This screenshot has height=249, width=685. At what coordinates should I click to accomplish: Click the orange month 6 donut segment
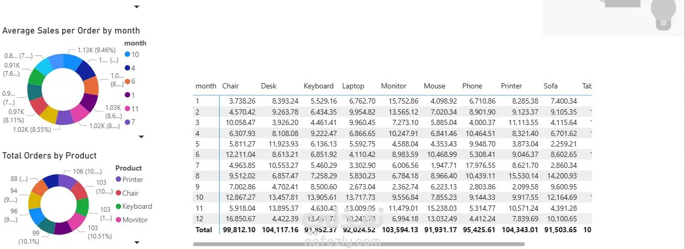91,86
